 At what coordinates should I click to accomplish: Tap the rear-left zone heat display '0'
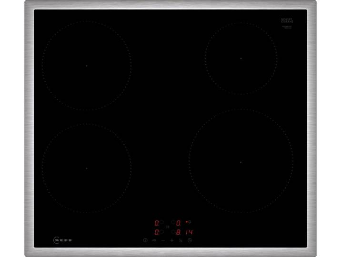click(157, 223)
